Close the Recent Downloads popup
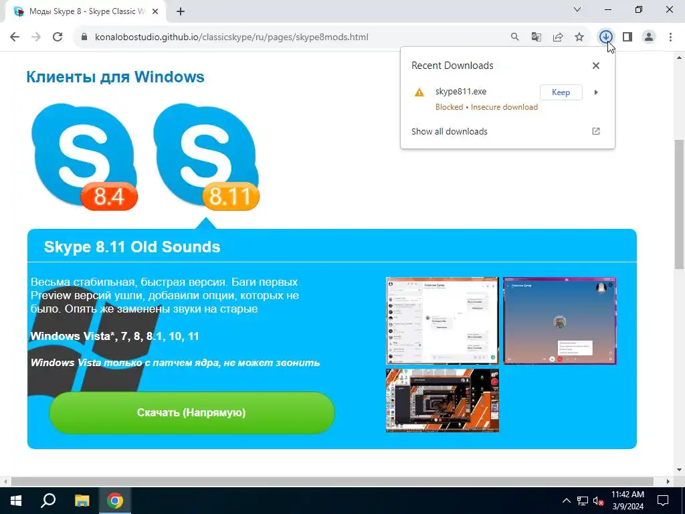Screen dimensions: 685x514 [596, 66]
